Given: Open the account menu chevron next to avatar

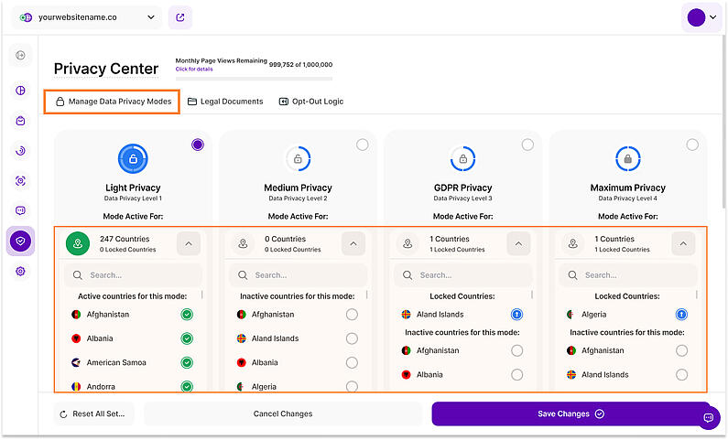Looking at the screenshot, I should [712, 17].
